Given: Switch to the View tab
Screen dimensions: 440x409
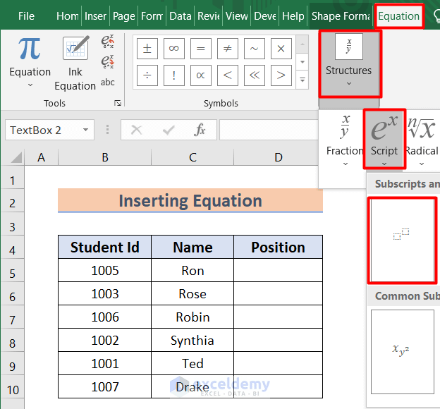Looking at the screenshot, I should (236, 16).
